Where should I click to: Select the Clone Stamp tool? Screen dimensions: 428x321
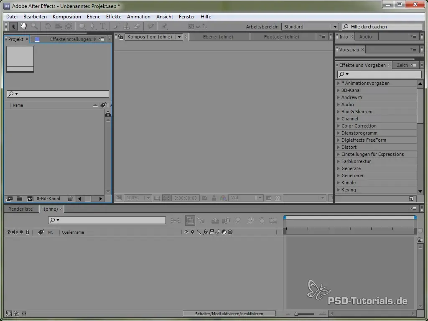pos(126,26)
